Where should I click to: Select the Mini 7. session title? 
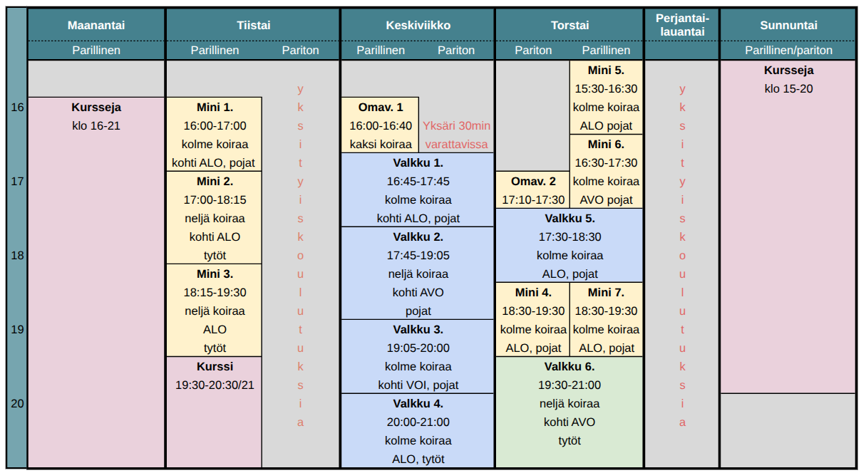606,292
